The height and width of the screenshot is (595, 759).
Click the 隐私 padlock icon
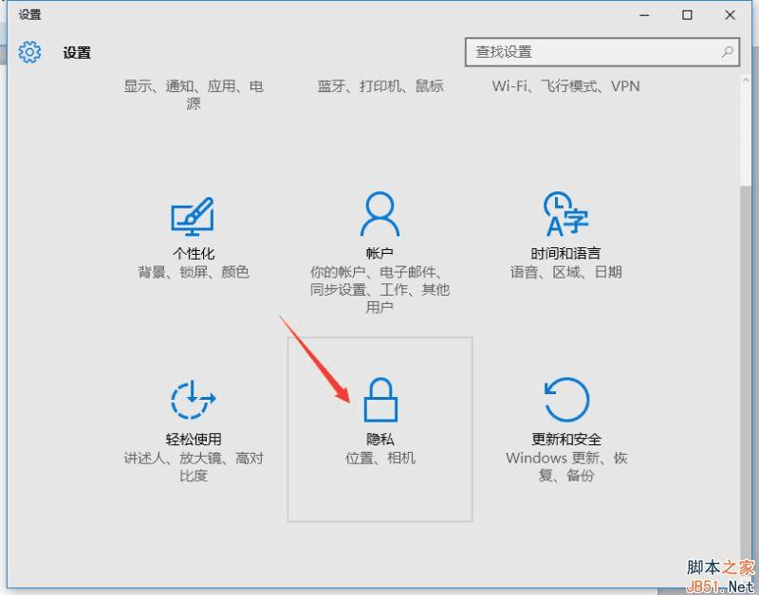[380, 400]
